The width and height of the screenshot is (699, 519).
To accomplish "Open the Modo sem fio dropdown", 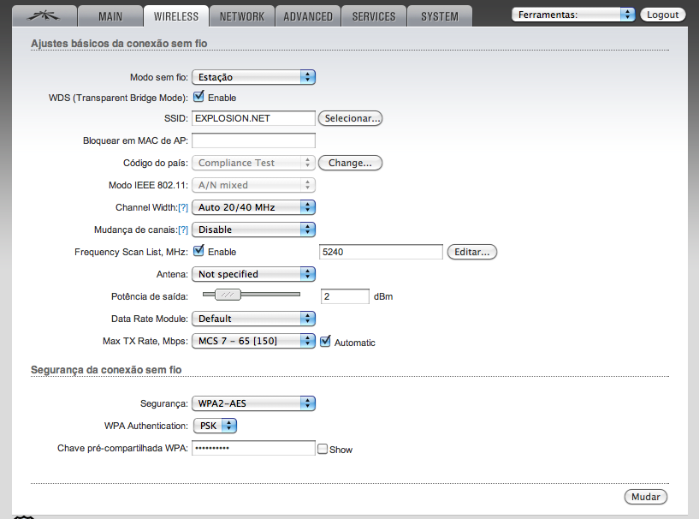I will (253, 77).
